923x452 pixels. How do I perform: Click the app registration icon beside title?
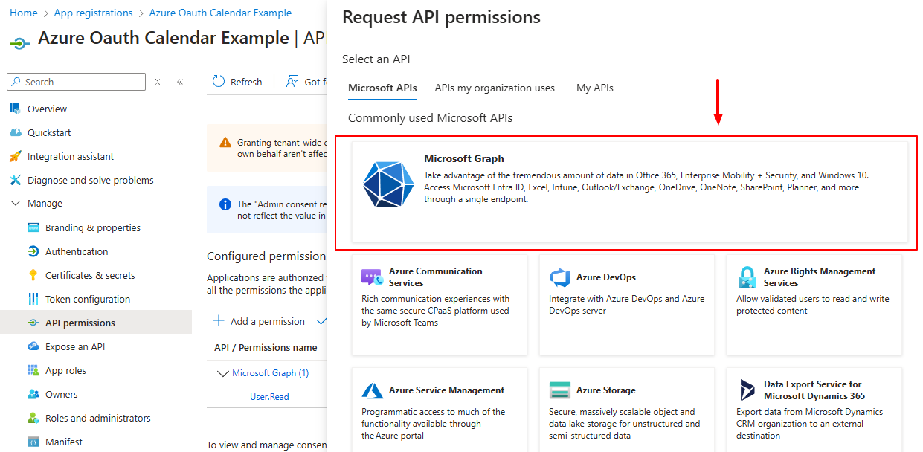[19, 42]
